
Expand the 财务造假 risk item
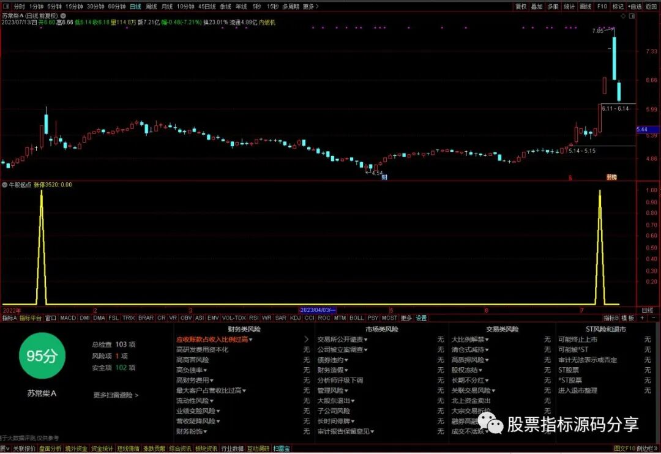click(x=332, y=370)
